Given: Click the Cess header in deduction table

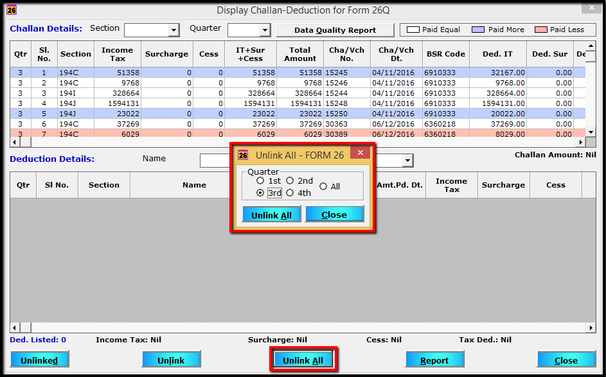Looking at the screenshot, I should 556,185.
